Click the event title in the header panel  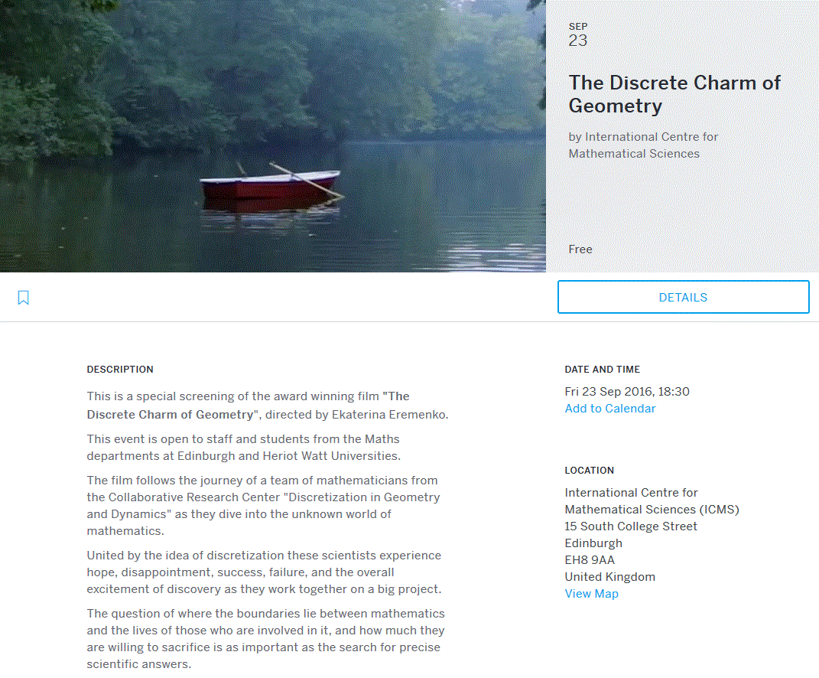(x=674, y=94)
